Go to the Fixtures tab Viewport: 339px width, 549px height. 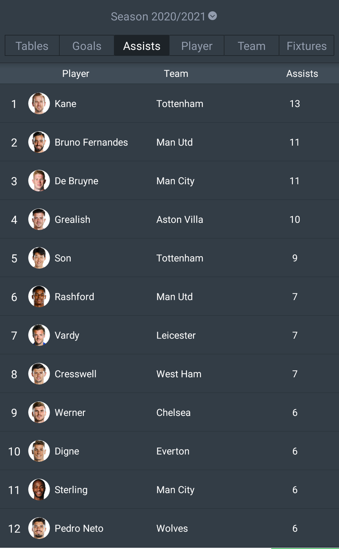[307, 46]
